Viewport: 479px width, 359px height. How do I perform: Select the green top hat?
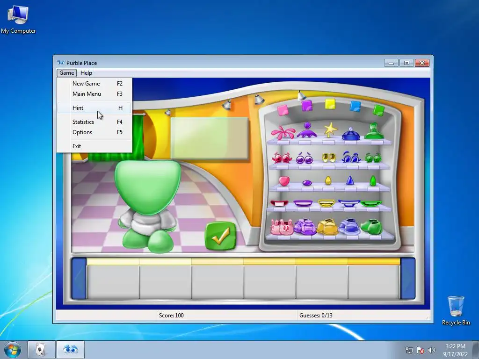pos(374,131)
